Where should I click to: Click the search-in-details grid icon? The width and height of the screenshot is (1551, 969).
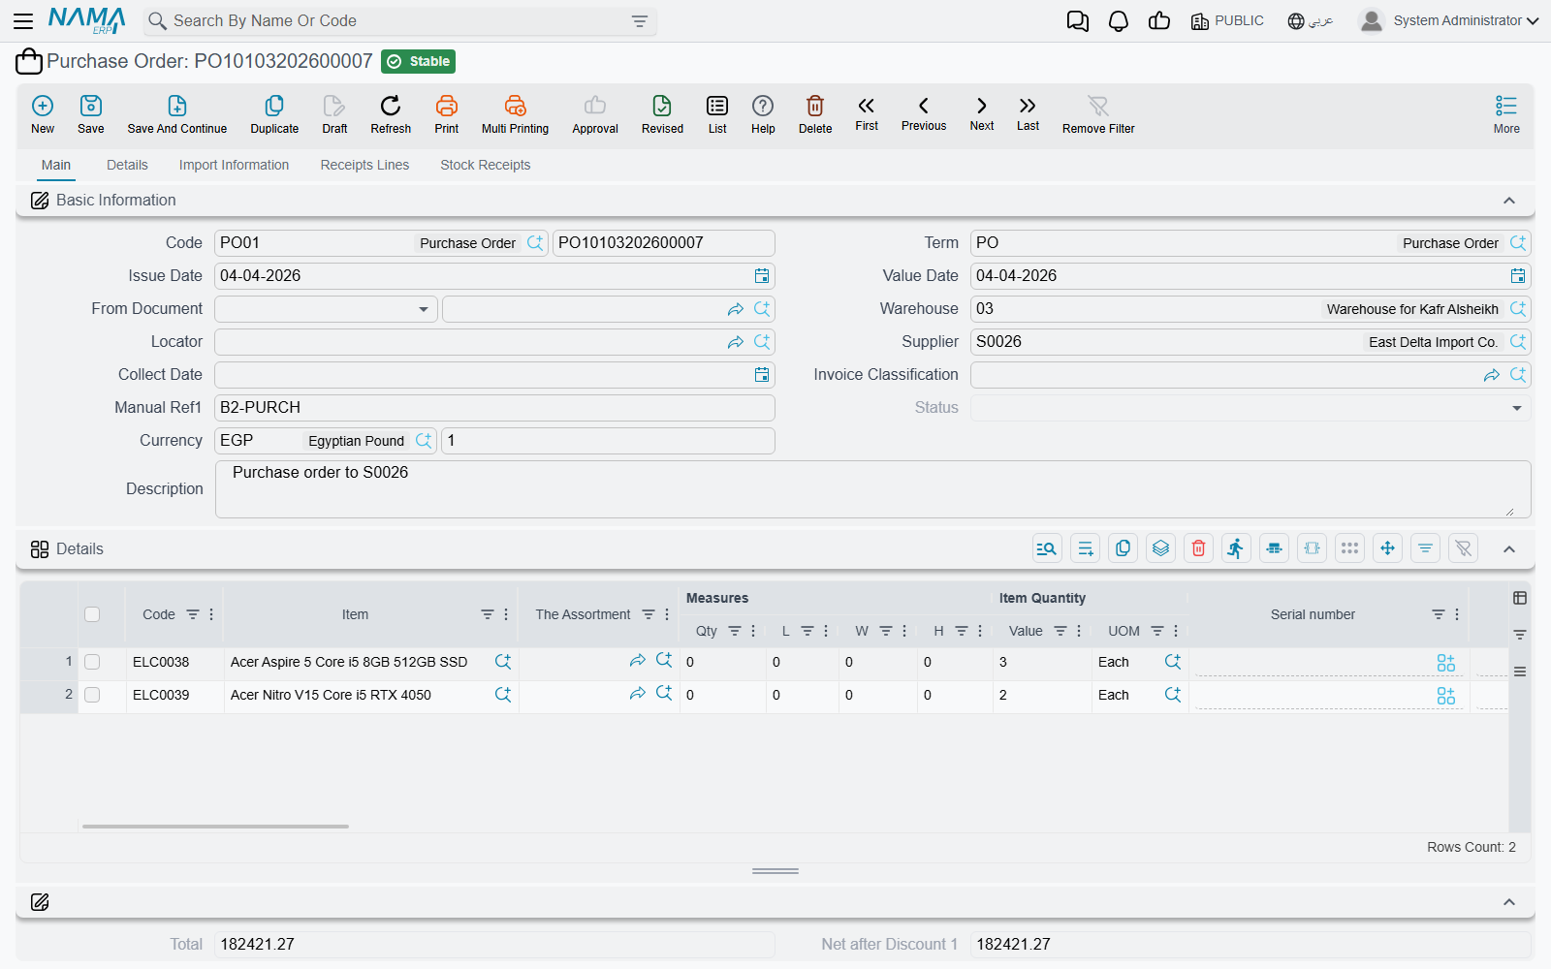coord(1047,548)
